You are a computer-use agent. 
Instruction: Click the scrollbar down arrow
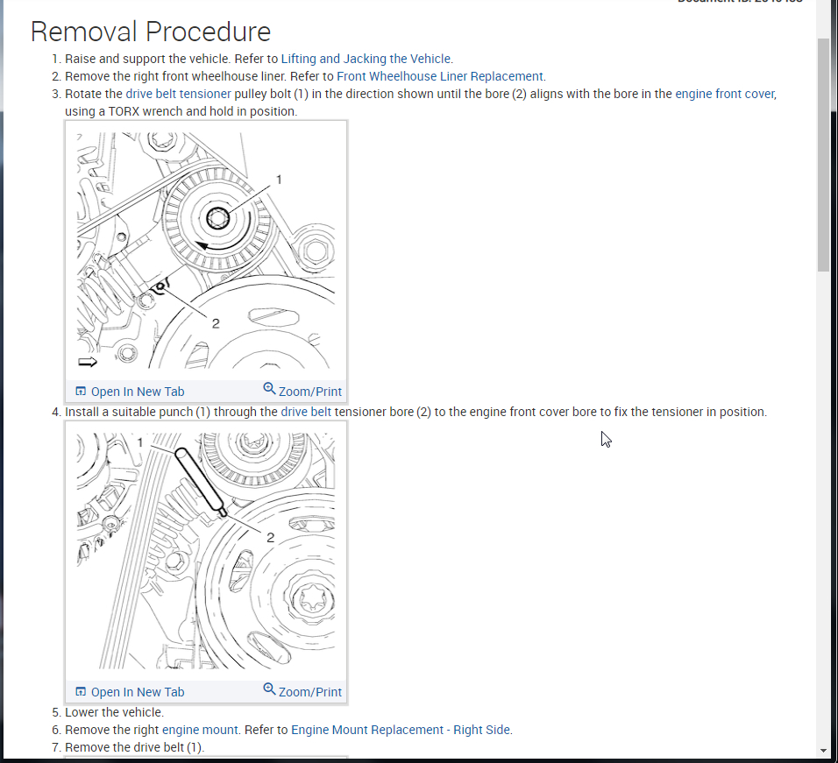(823, 751)
